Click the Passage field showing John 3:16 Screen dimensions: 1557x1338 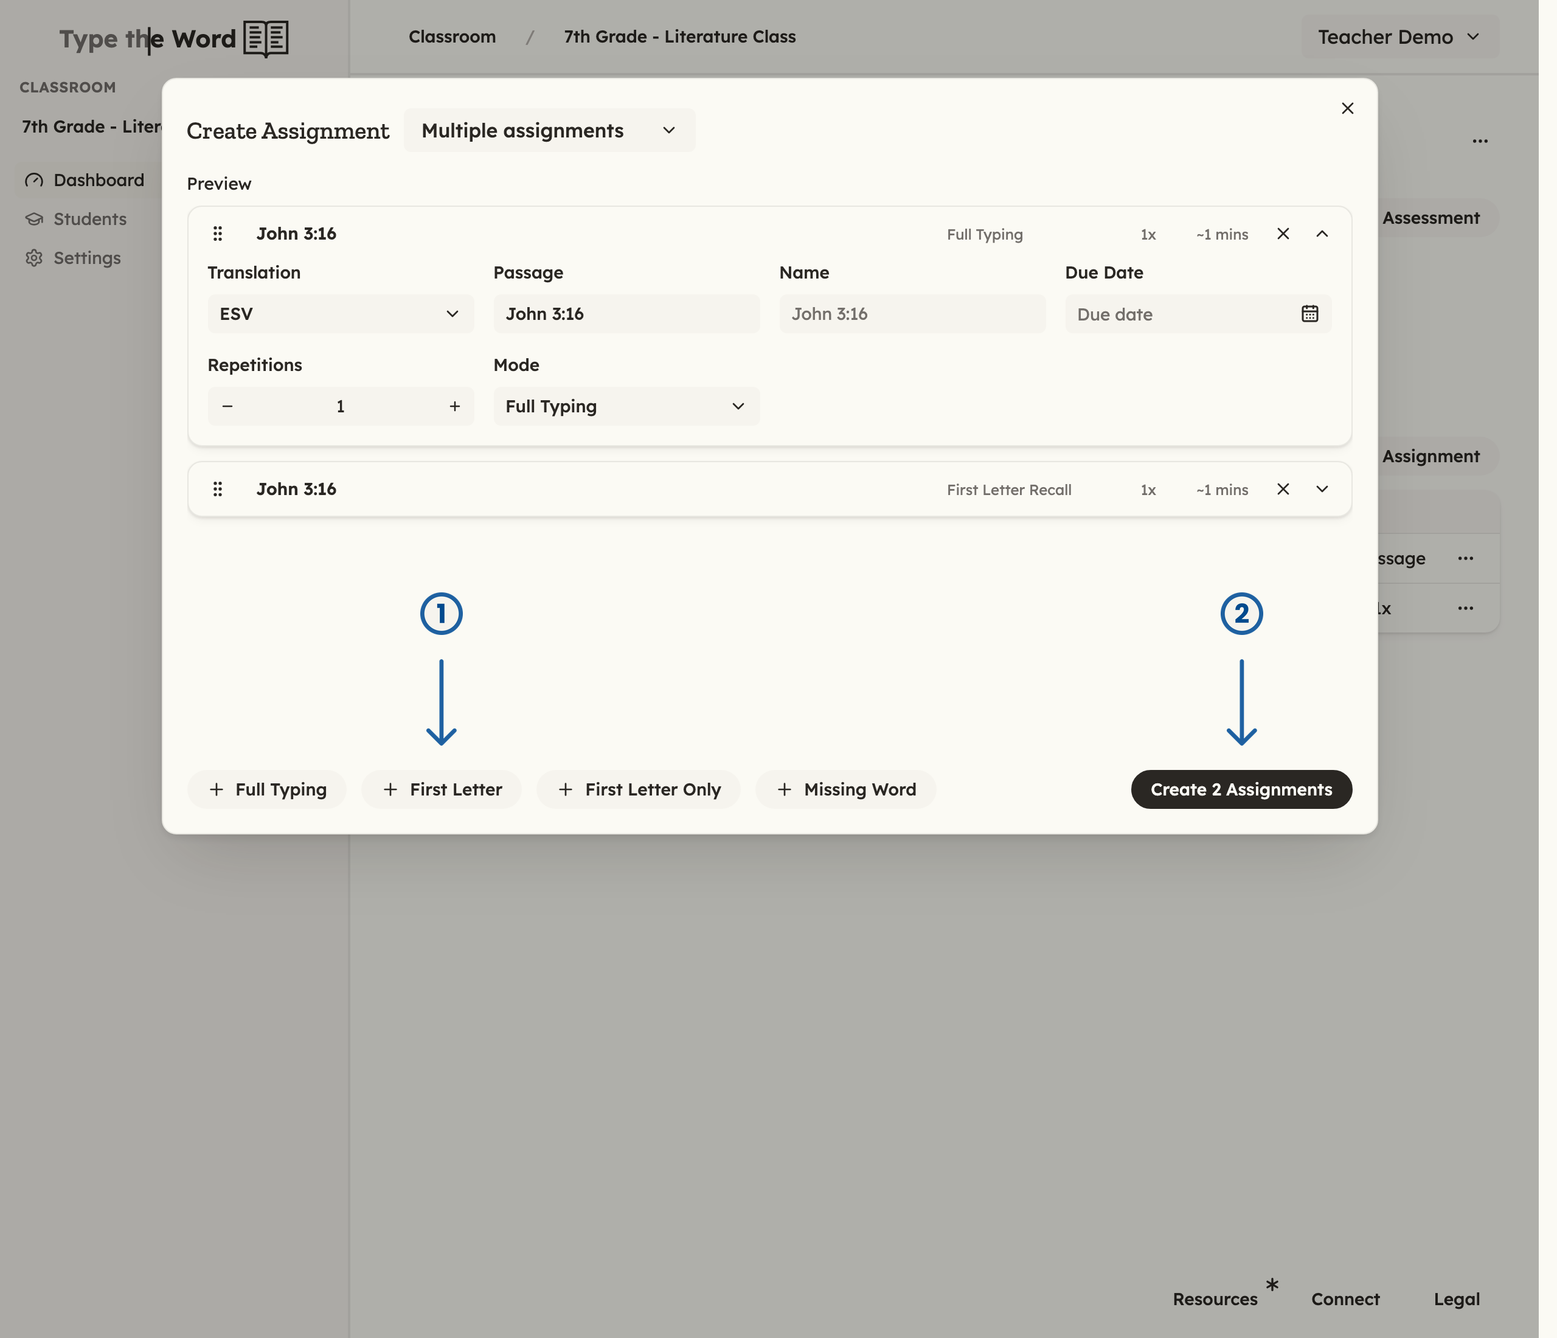(x=626, y=314)
